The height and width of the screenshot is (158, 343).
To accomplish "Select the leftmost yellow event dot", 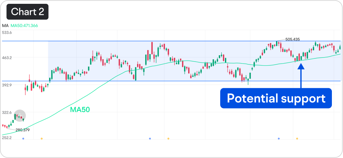I will click(x=42, y=139).
